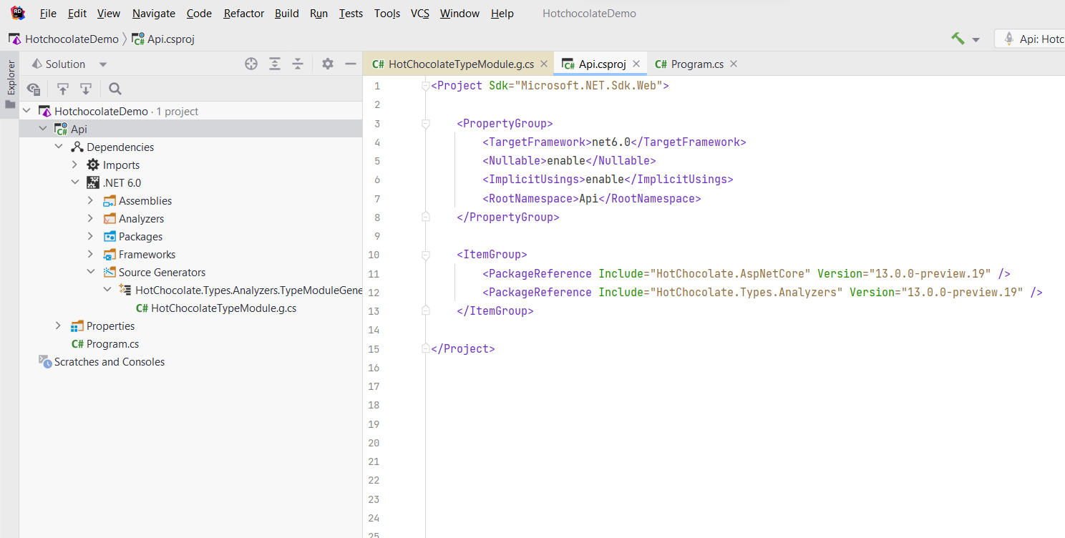Open the Solution view dropdown
1065x538 pixels.
pyautogui.click(x=102, y=64)
